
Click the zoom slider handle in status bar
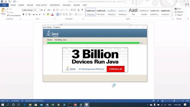coord(174,101)
